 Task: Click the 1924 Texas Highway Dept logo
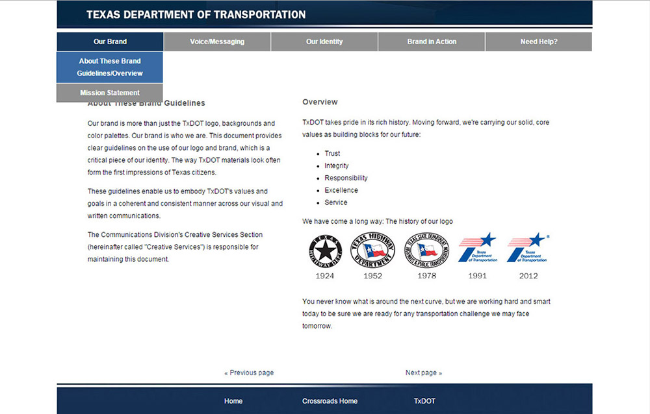326,251
